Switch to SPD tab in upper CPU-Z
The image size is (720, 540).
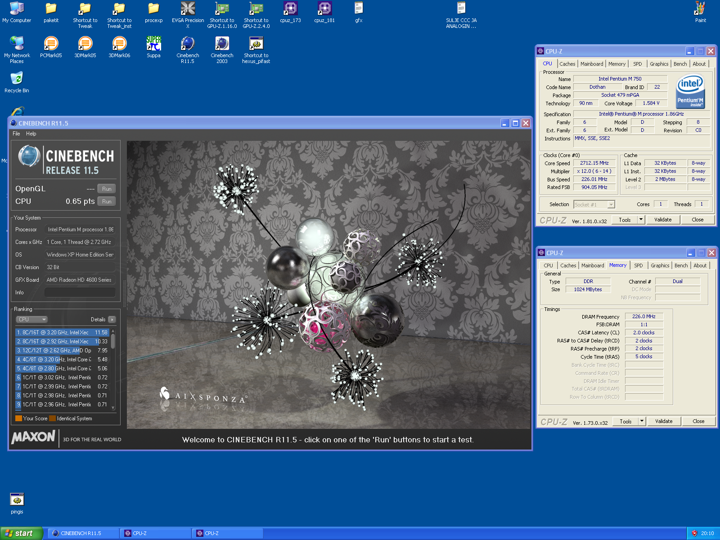pos(637,64)
